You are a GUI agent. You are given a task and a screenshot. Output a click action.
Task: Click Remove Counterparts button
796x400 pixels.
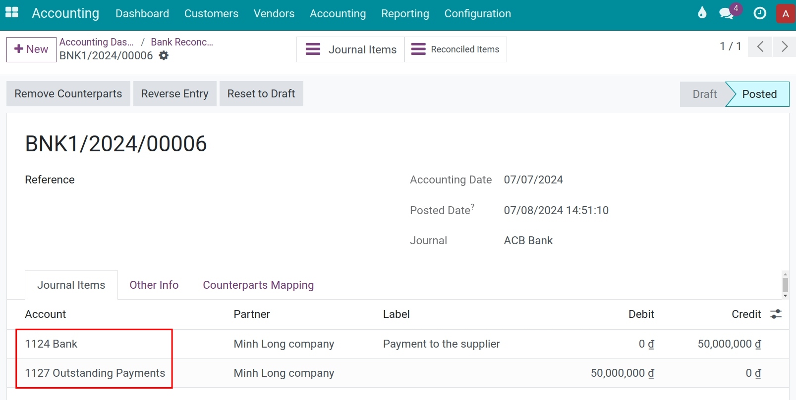(68, 93)
